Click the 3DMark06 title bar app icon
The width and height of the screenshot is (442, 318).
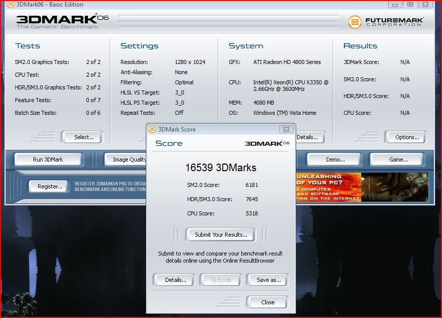(11, 4)
